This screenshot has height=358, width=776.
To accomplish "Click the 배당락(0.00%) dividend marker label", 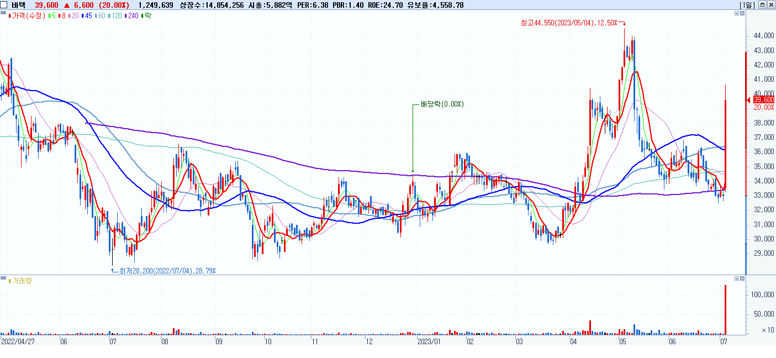I will [442, 104].
